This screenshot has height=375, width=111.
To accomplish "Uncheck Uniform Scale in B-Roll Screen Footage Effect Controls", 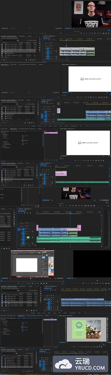I will point(22,327).
